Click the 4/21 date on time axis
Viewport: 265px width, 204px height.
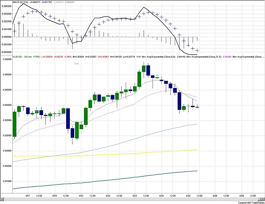pyautogui.click(x=81, y=196)
